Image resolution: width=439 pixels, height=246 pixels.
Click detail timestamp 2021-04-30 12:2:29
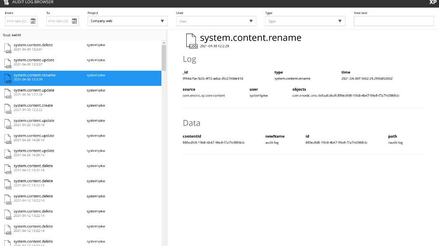pos(215,46)
